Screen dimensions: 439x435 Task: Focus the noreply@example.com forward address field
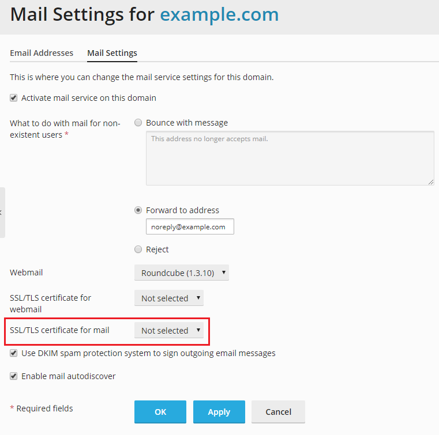coord(190,227)
